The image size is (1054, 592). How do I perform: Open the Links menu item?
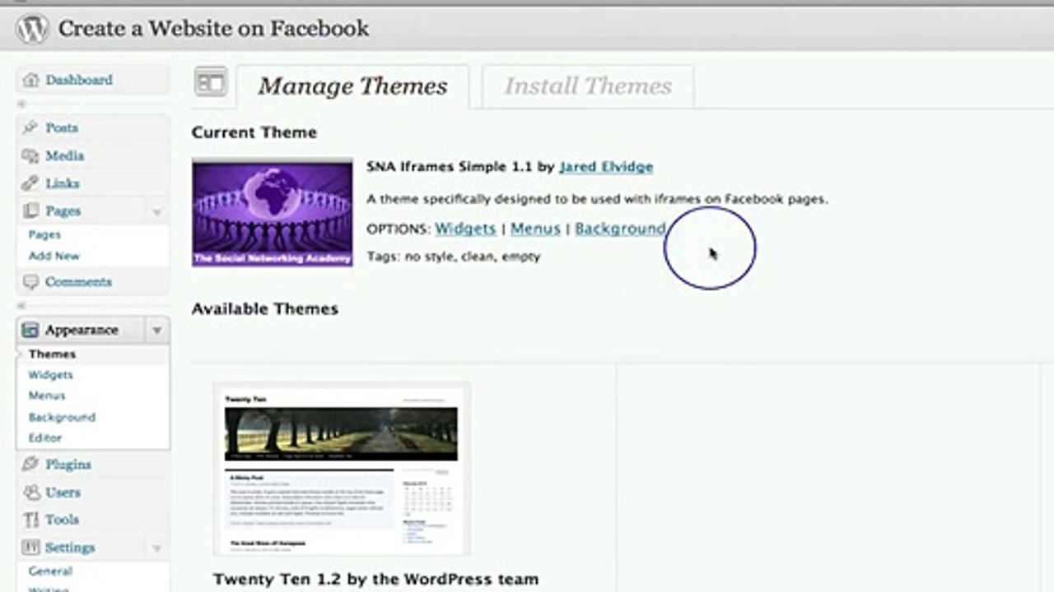point(63,183)
